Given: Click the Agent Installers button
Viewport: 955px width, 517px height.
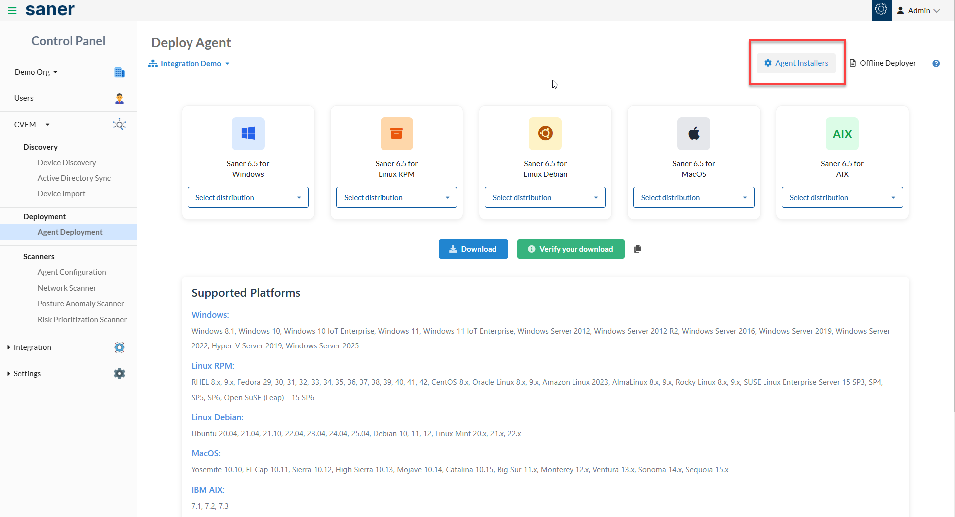Looking at the screenshot, I should [x=796, y=63].
